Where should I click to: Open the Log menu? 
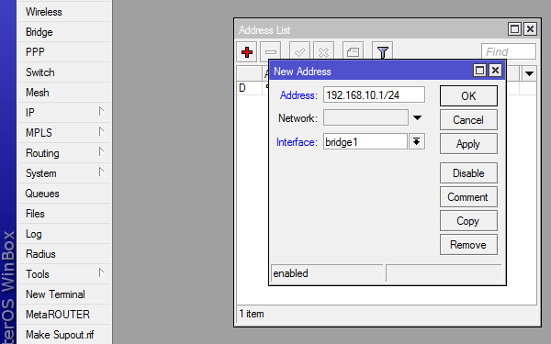tap(64, 234)
